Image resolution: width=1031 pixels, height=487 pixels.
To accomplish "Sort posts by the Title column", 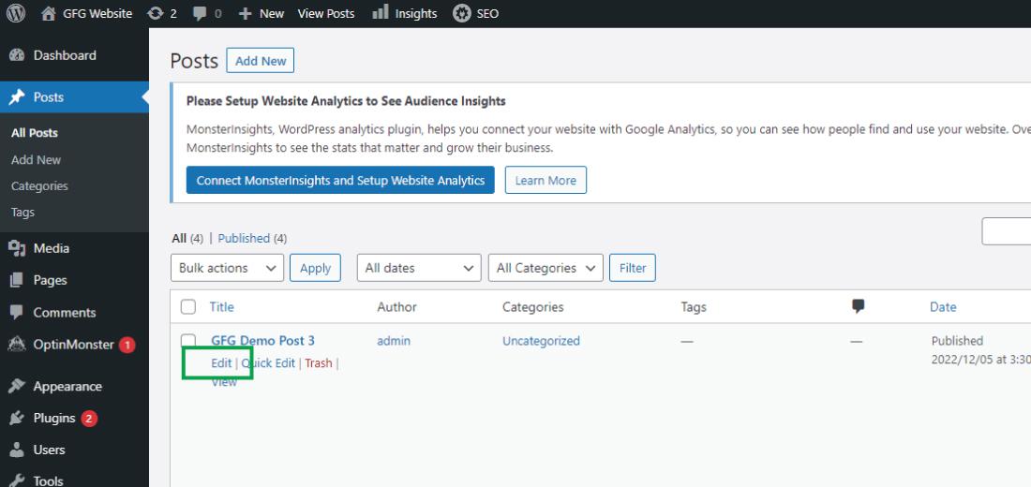I will click(x=222, y=306).
